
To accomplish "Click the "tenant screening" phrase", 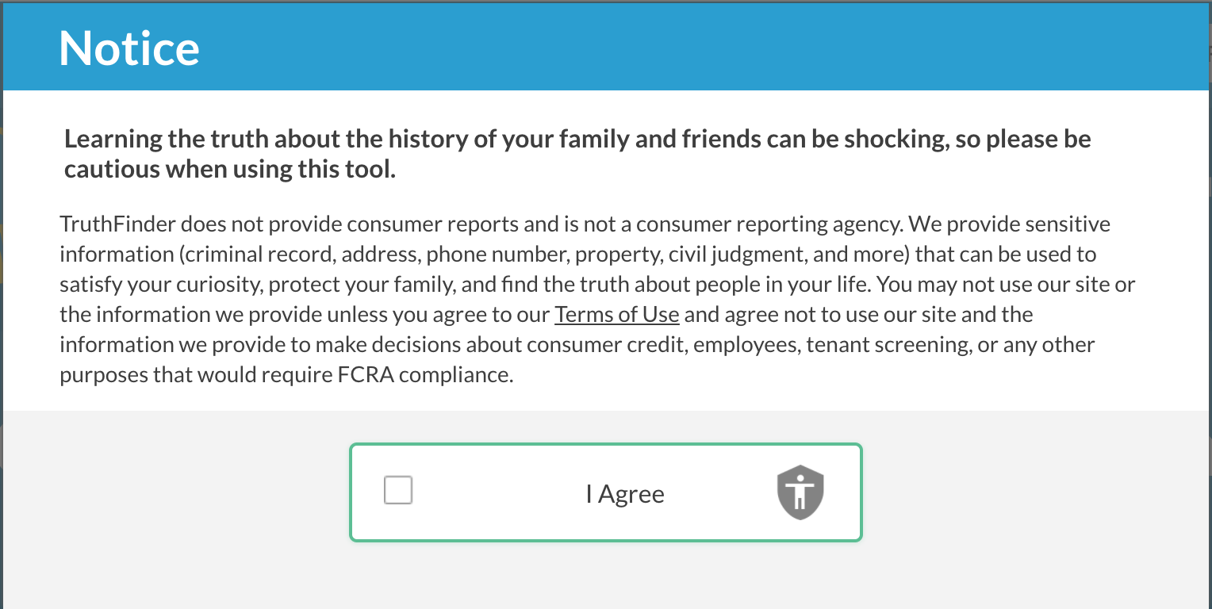I will (884, 345).
